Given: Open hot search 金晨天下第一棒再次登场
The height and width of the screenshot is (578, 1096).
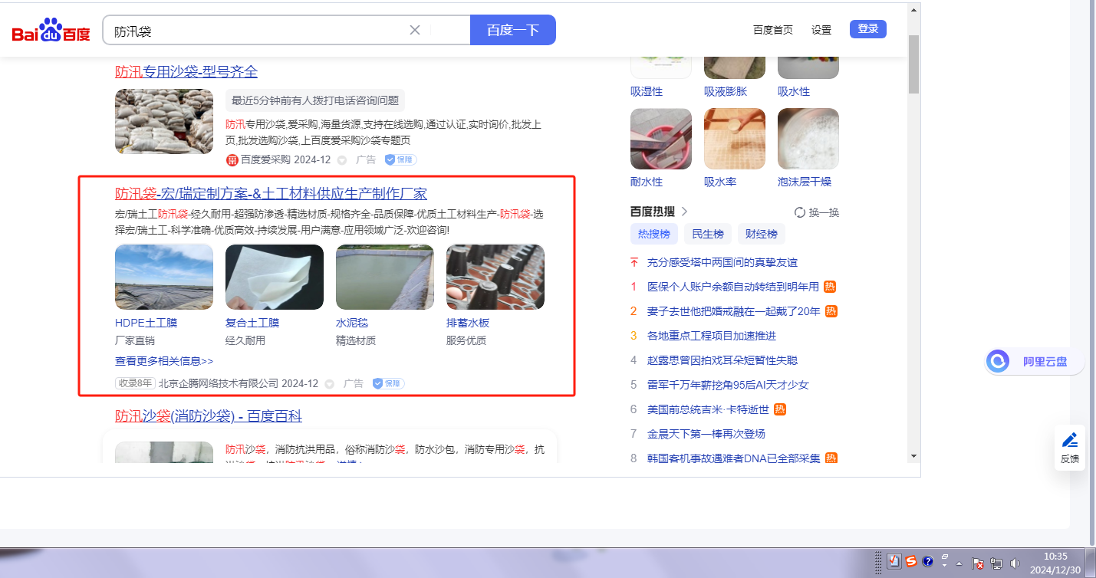Looking at the screenshot, I should tap(706, 434).
